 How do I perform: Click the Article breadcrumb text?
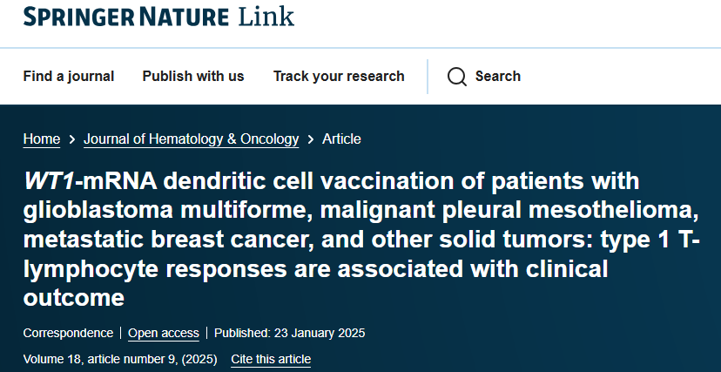click(341, 139)
